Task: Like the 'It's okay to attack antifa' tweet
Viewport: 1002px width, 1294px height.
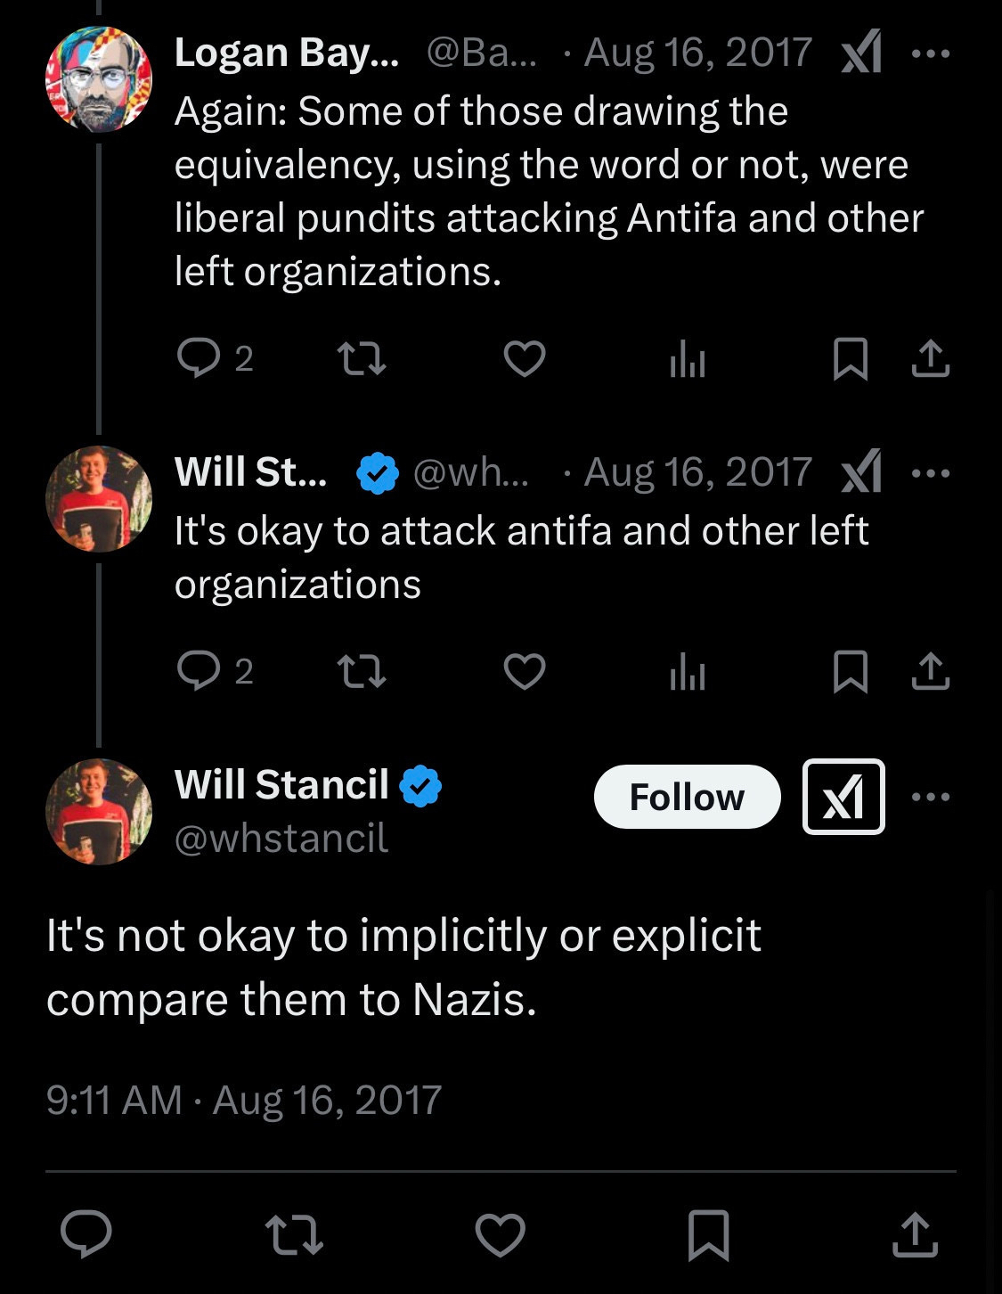Action: (525, 671)
